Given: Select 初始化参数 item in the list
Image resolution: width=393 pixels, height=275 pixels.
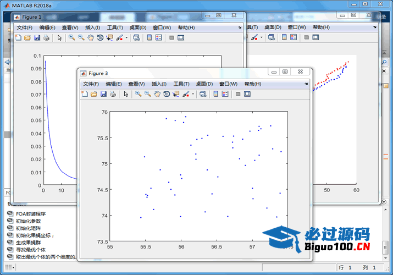Looking at the screenshot, I should [x=29, y=221].
